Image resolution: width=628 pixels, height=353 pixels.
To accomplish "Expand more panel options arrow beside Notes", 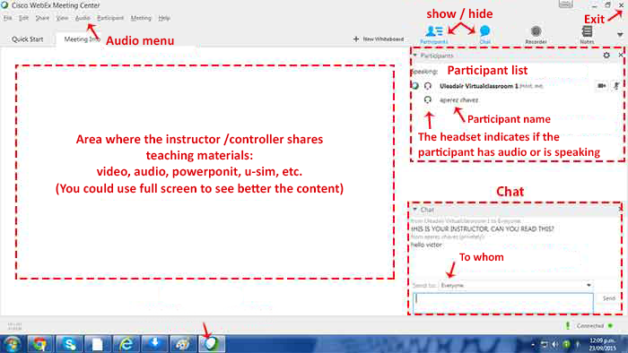I will point(620,35).
